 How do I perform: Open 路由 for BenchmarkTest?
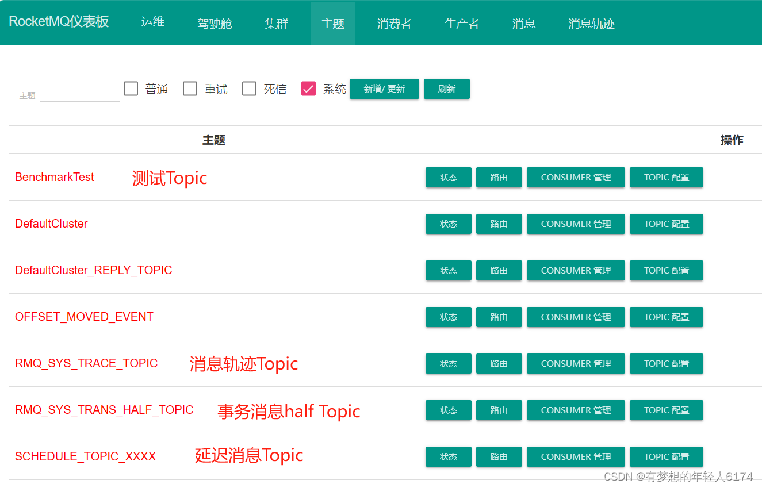(x=499, y=178)
